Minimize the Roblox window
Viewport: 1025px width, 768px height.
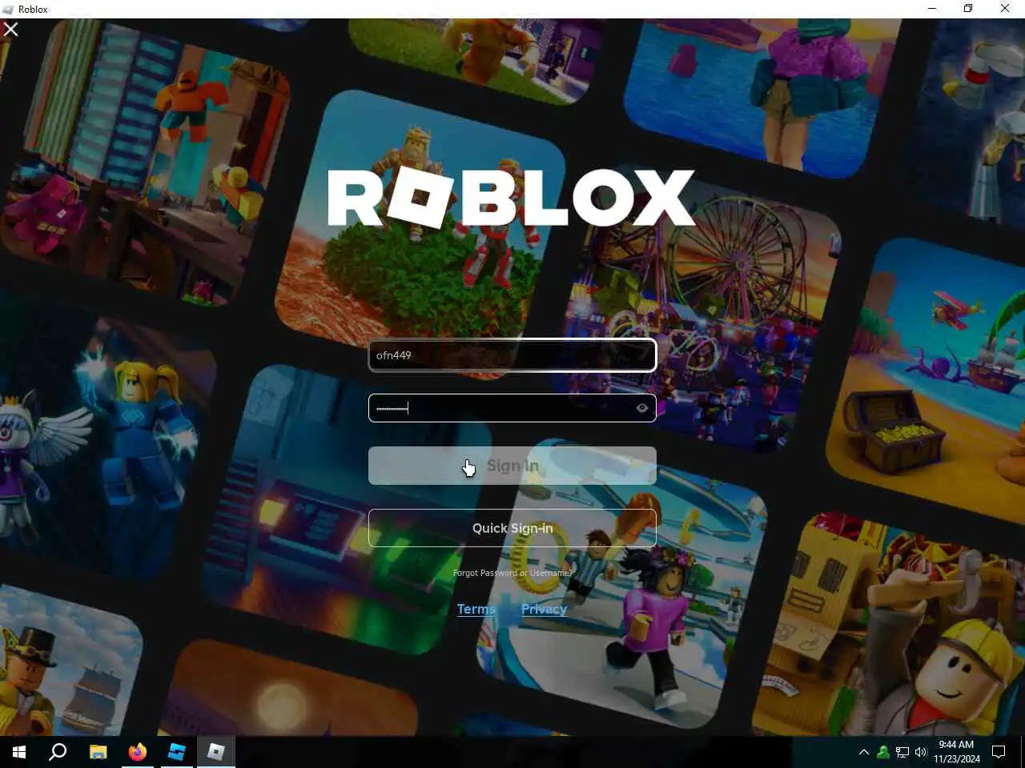click(x=932, y=9)
